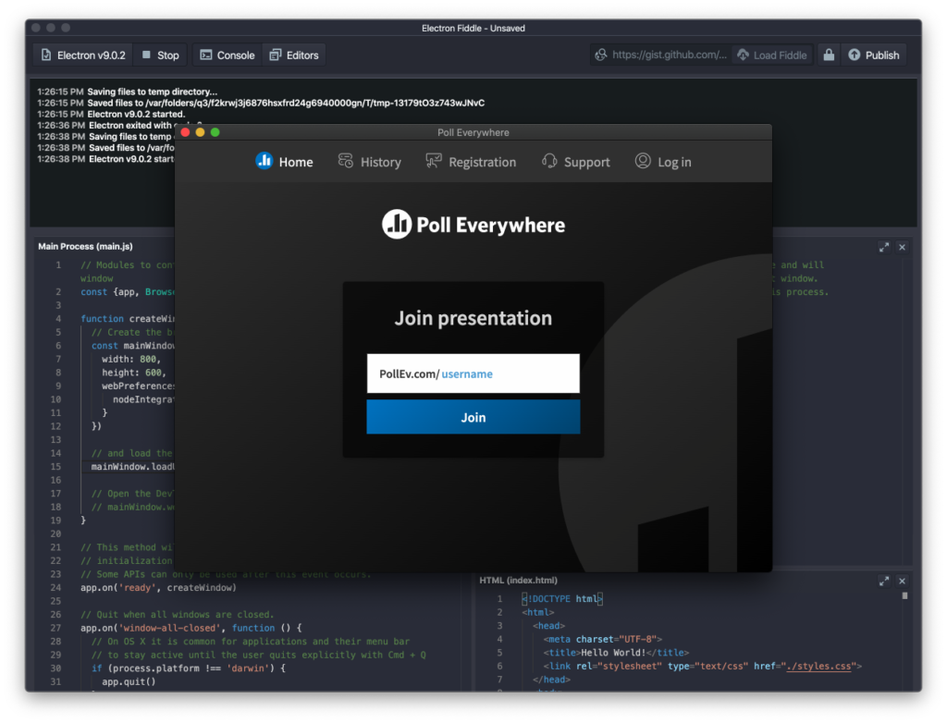
Task: Click the gist profile icon in the URL bar
Action: [x=602, y=55]
